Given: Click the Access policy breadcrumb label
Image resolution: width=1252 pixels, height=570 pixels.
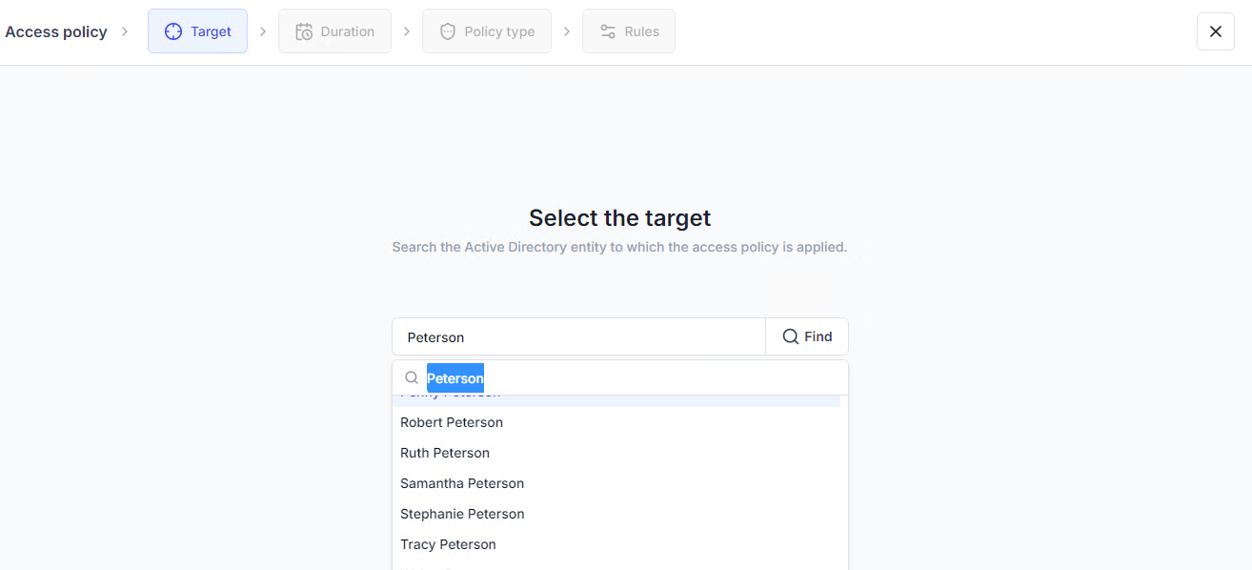Looking at the screenshot, I should click(x=56, y=31).
